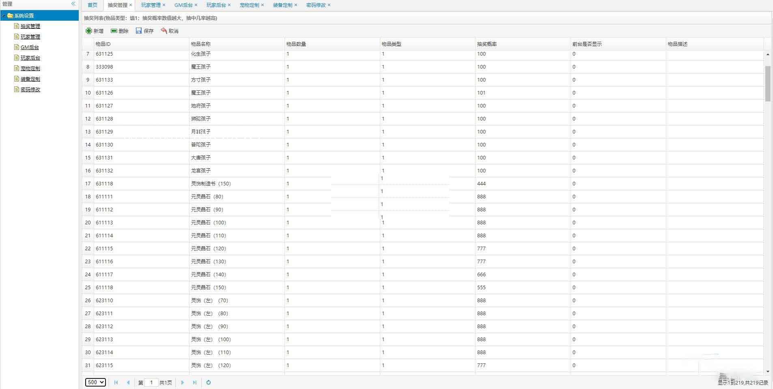Go to next page arrow
This screenshot has width=773, height=389.
pos(182,382)
